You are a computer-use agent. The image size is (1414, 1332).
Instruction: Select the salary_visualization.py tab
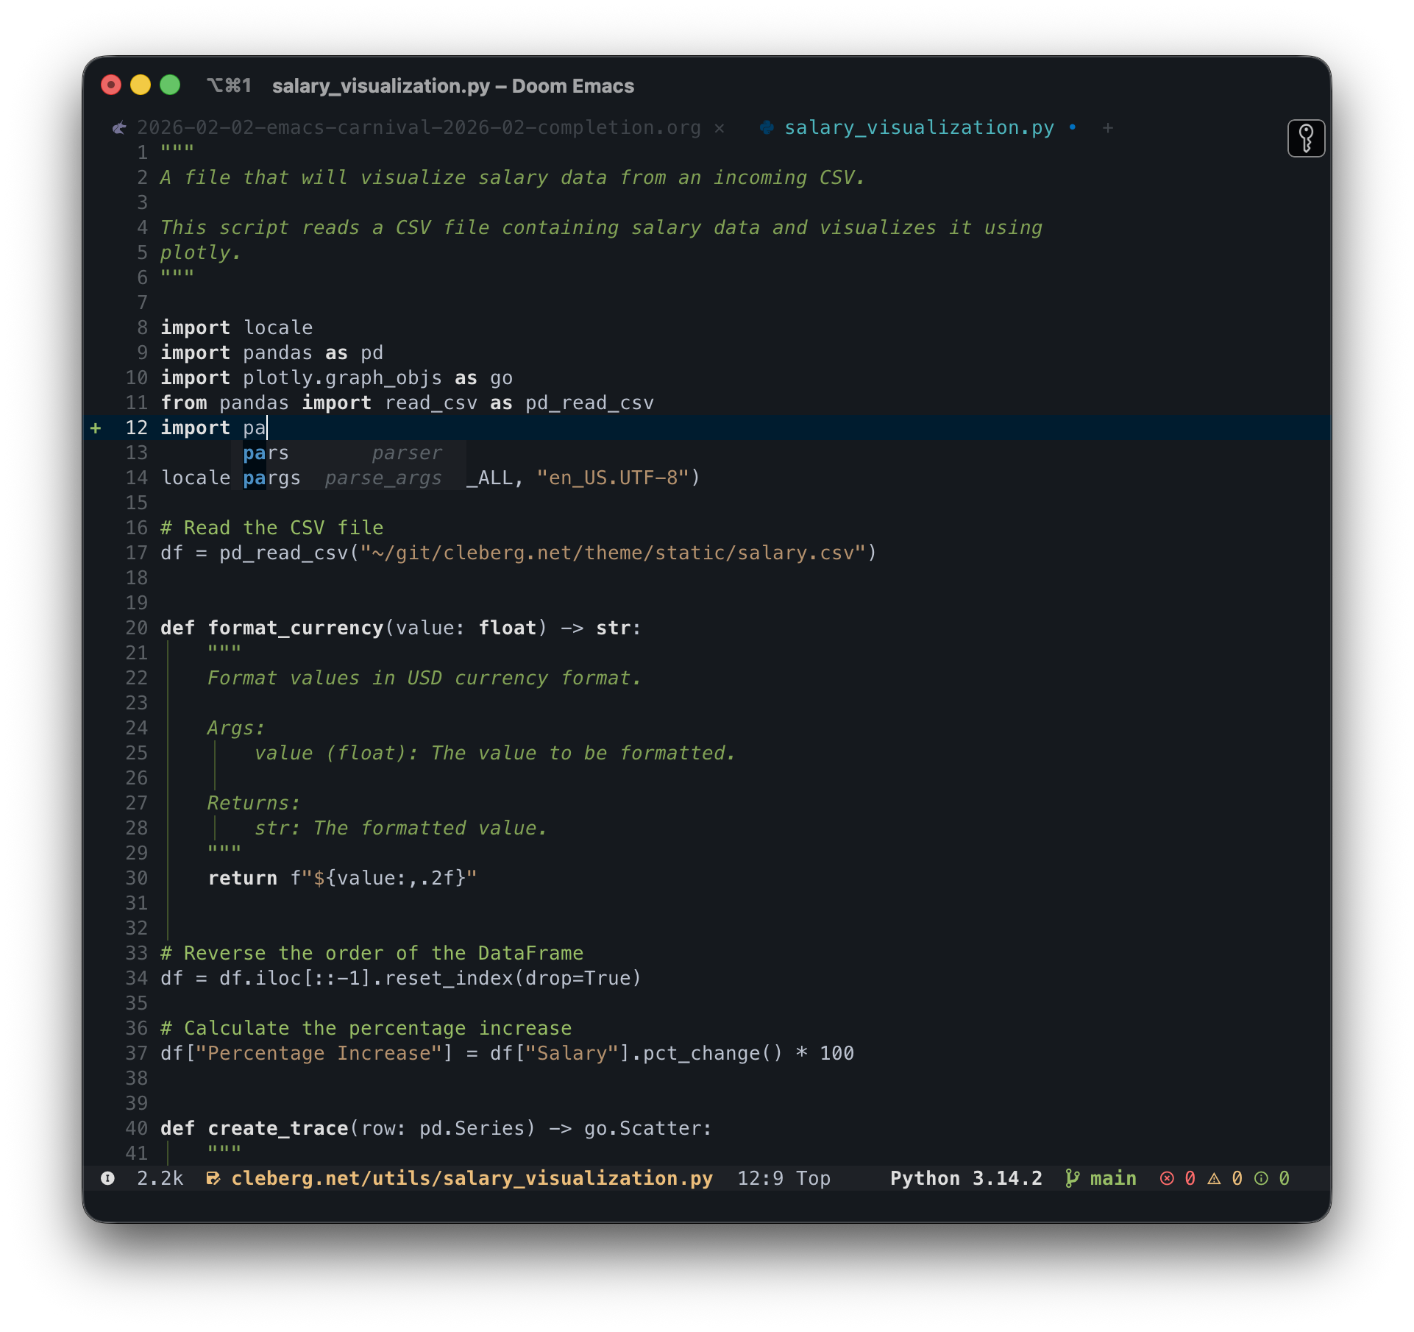click(918, 127)
